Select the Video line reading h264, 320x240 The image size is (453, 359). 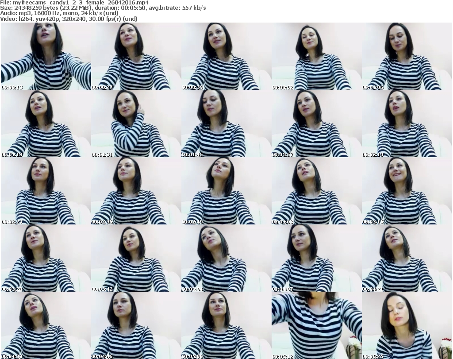[69, 19]
